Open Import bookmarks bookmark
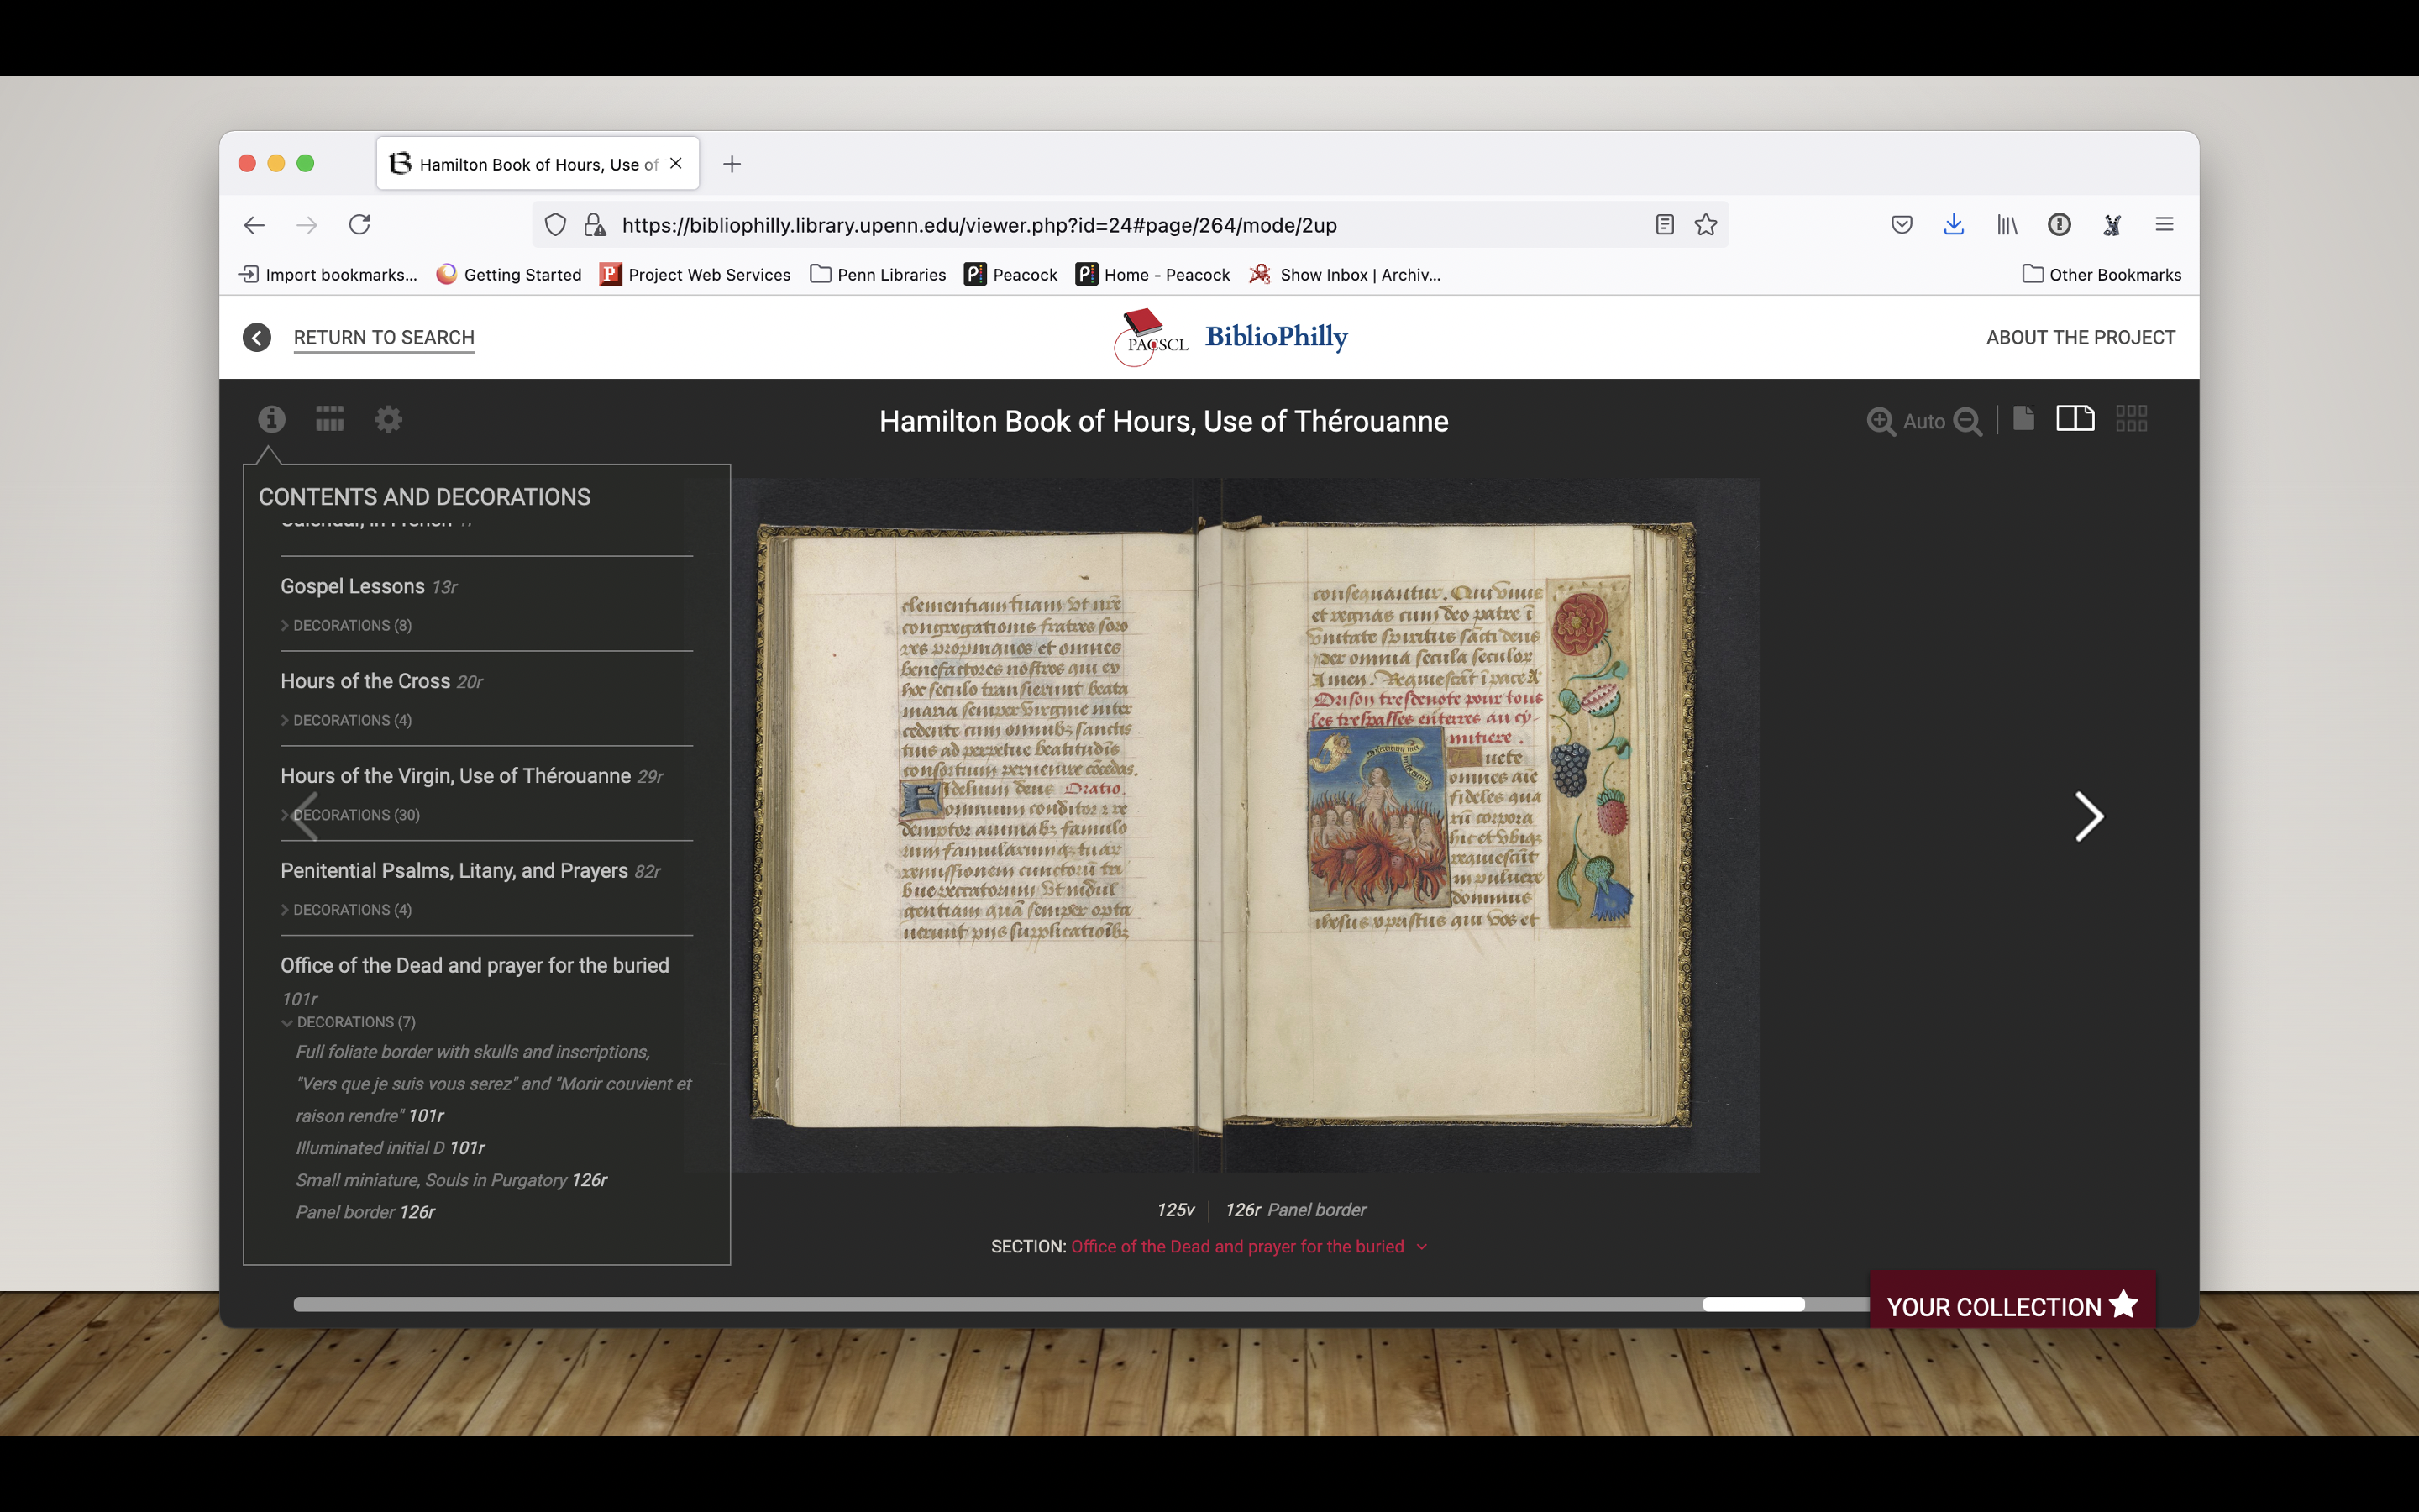 coord(328,274)
